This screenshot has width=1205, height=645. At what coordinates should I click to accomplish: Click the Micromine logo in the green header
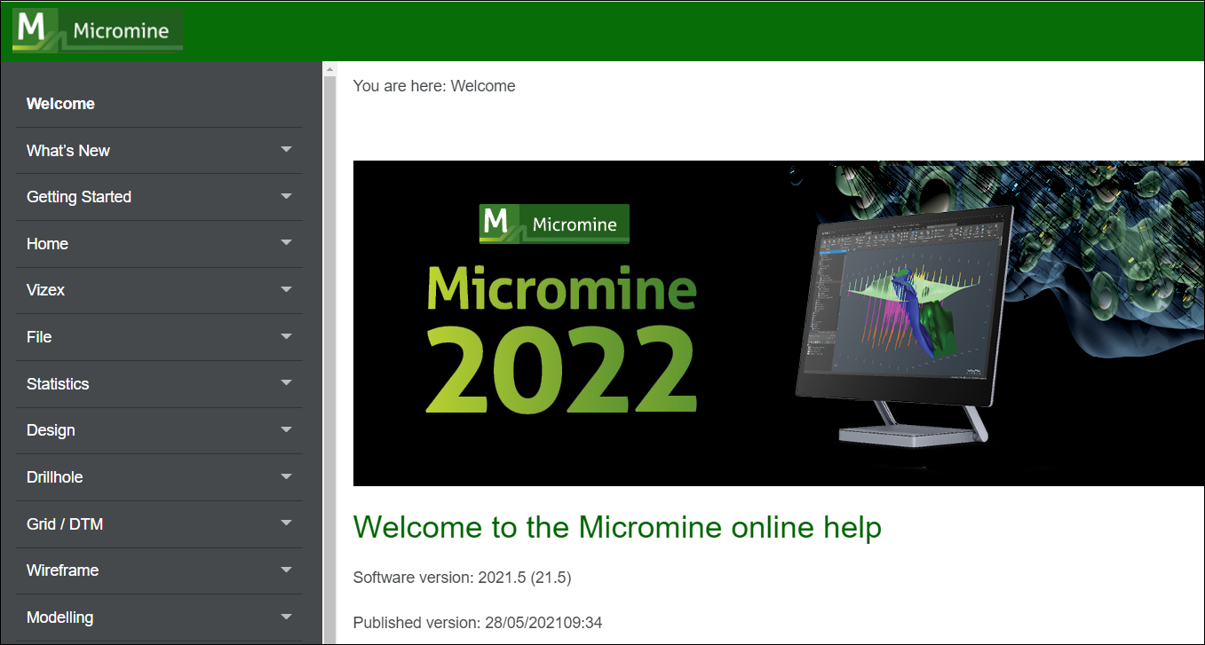point(96,29)
